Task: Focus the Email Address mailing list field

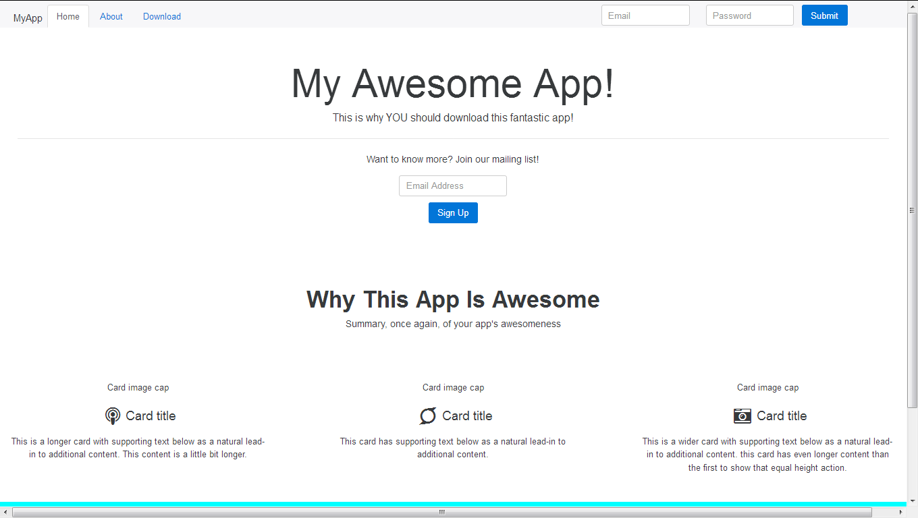Action: pyautogui.click(x=452, y=185)
